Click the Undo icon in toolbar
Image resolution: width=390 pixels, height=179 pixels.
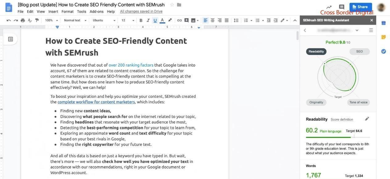pos(9,20)
